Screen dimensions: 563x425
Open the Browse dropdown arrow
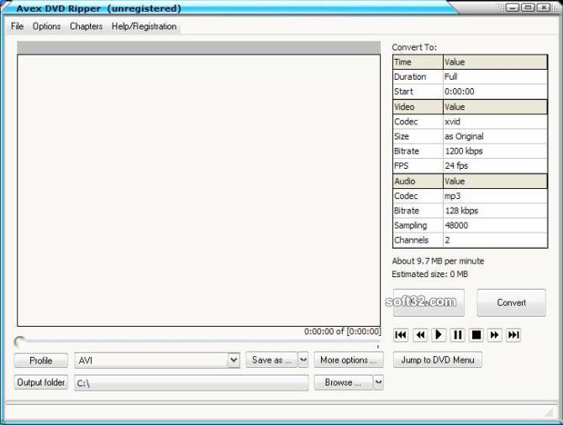pos(378,382)
